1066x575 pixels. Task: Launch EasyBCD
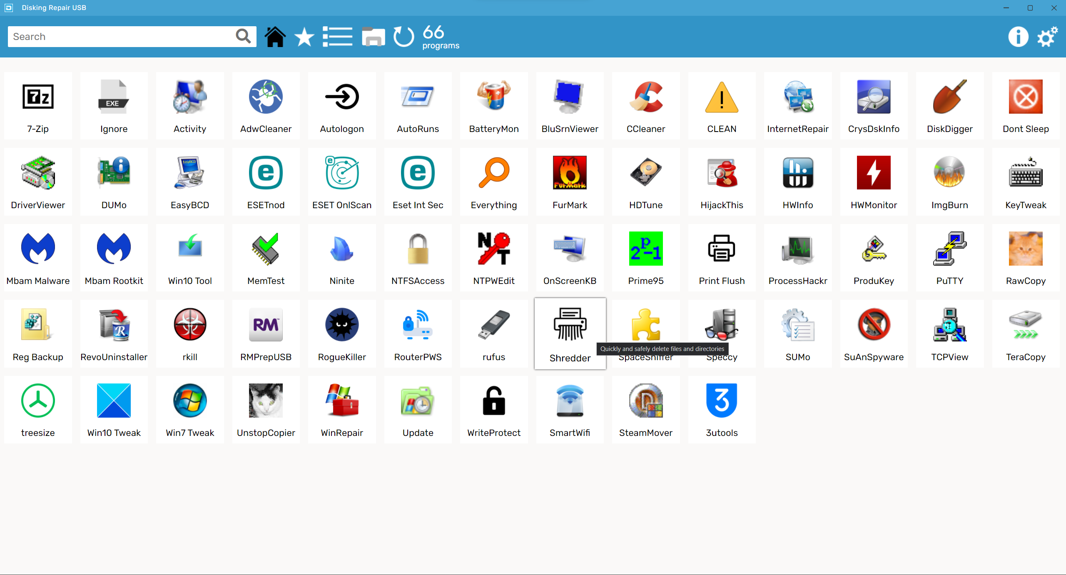[x=190, y=182]
